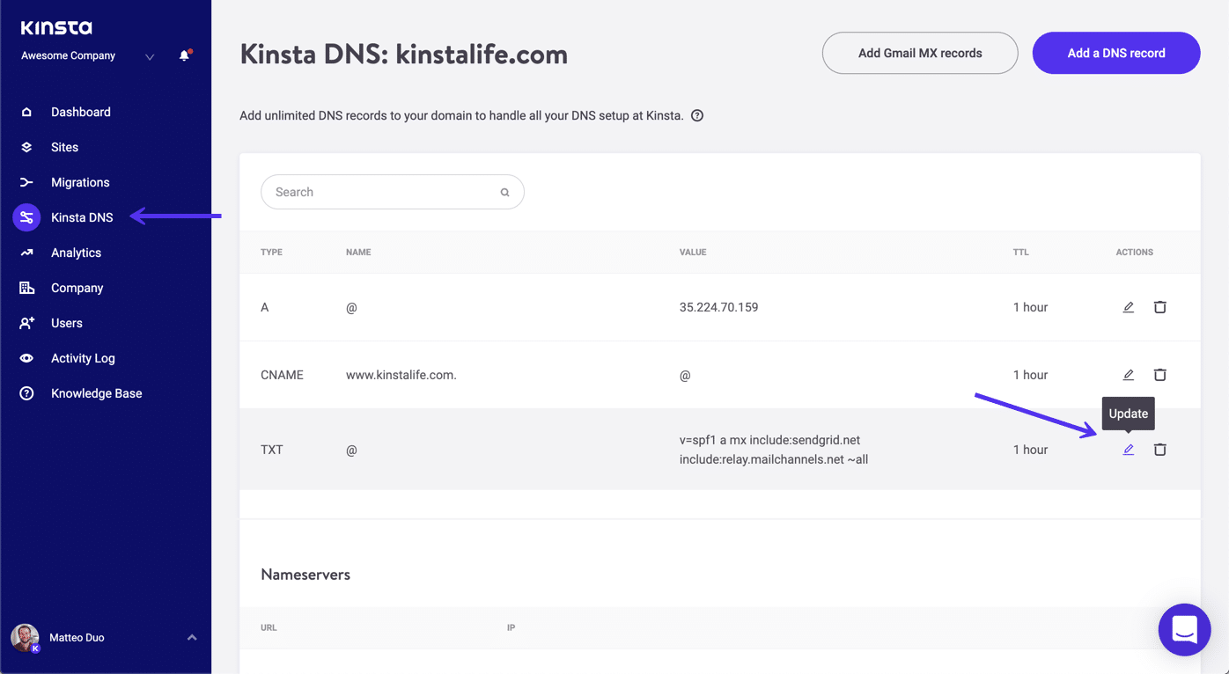Click the search magnifier icon

pyautogui.click(x=504, y=192)
